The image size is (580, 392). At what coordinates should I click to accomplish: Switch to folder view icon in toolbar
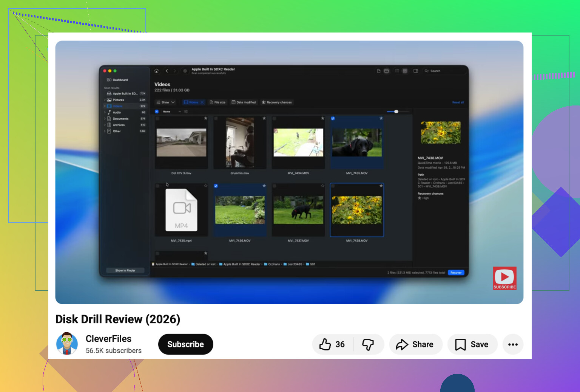coord(386,71)
